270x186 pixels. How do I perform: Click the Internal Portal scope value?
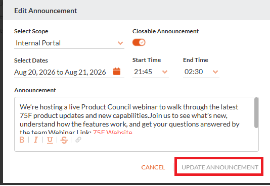click(38, 43)
